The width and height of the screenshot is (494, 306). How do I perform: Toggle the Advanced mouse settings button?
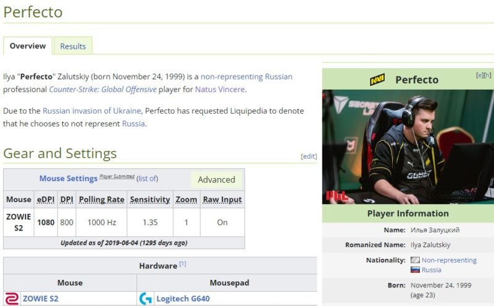(217, 179)
